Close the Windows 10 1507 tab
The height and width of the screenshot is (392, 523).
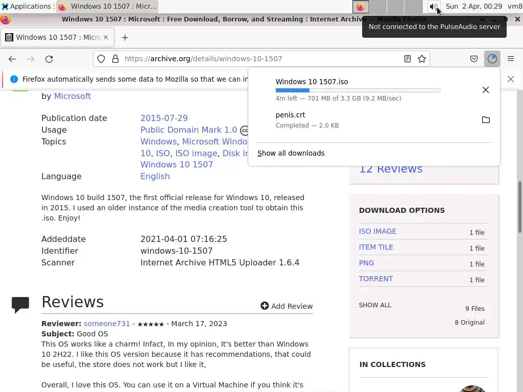106,37
